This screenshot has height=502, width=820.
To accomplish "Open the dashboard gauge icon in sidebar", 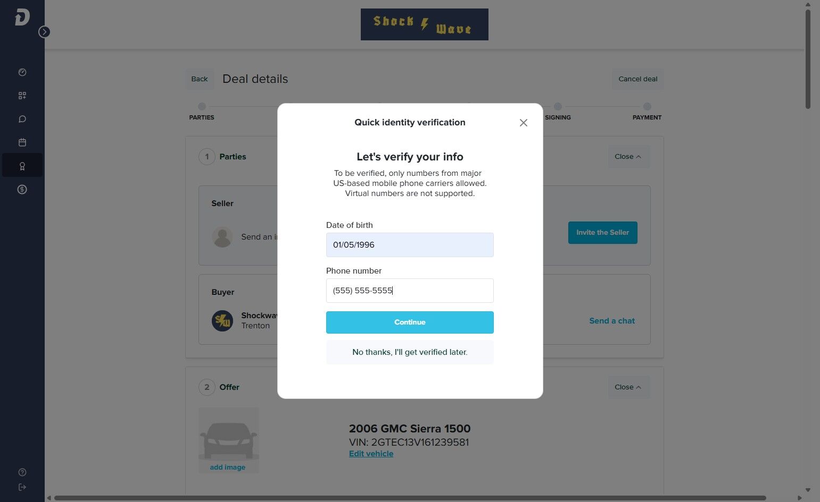I will (x=22, y=72).
